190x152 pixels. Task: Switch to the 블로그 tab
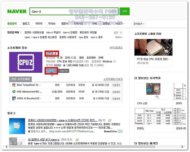point(26,24)
